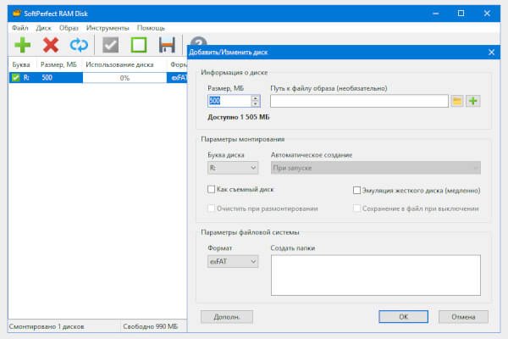Click the Смонтировано 1 дисков status text
The height and width of the screenshot is (339, 508).
pos(47,326)
